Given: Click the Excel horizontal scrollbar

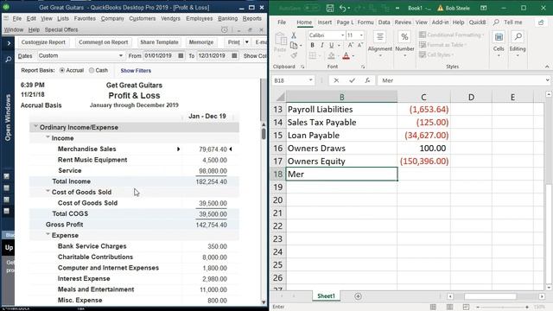Looking at the screenshot, I should point(496,296).
